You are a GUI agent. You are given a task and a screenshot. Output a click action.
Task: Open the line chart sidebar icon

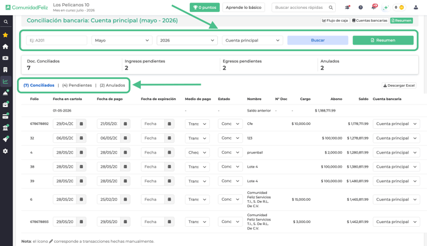(5, 81)
